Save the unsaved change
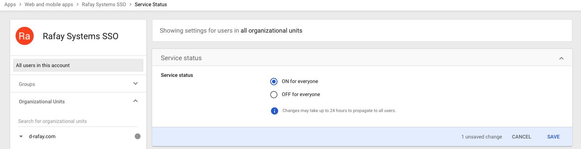The width and height of the screenshot is (581, 149). pos(553,137)
